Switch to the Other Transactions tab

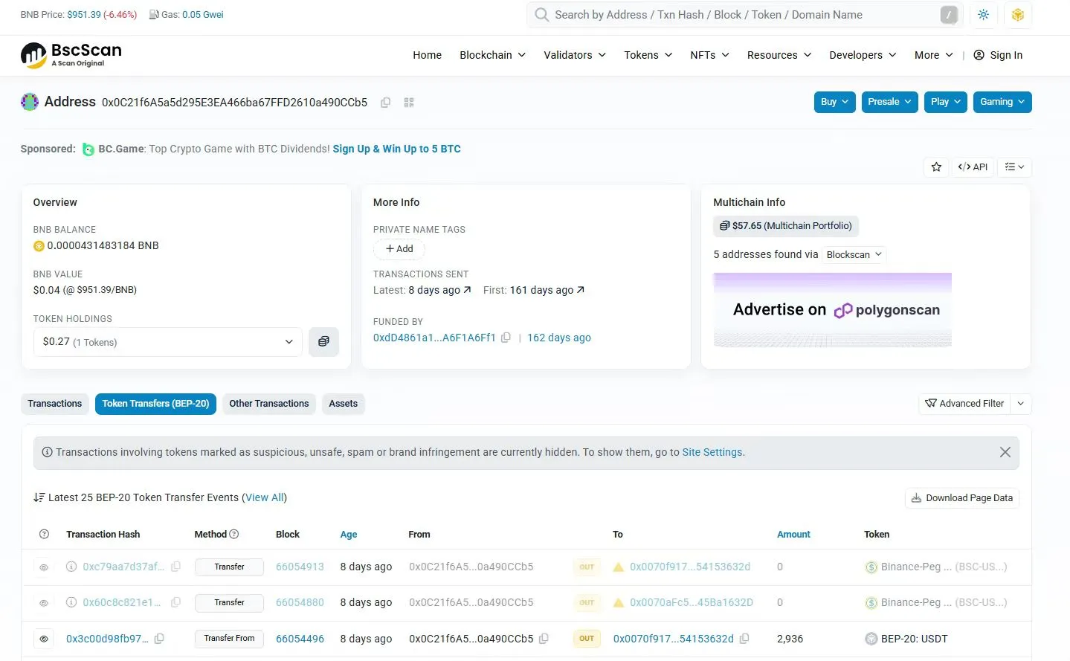(269, 404)
